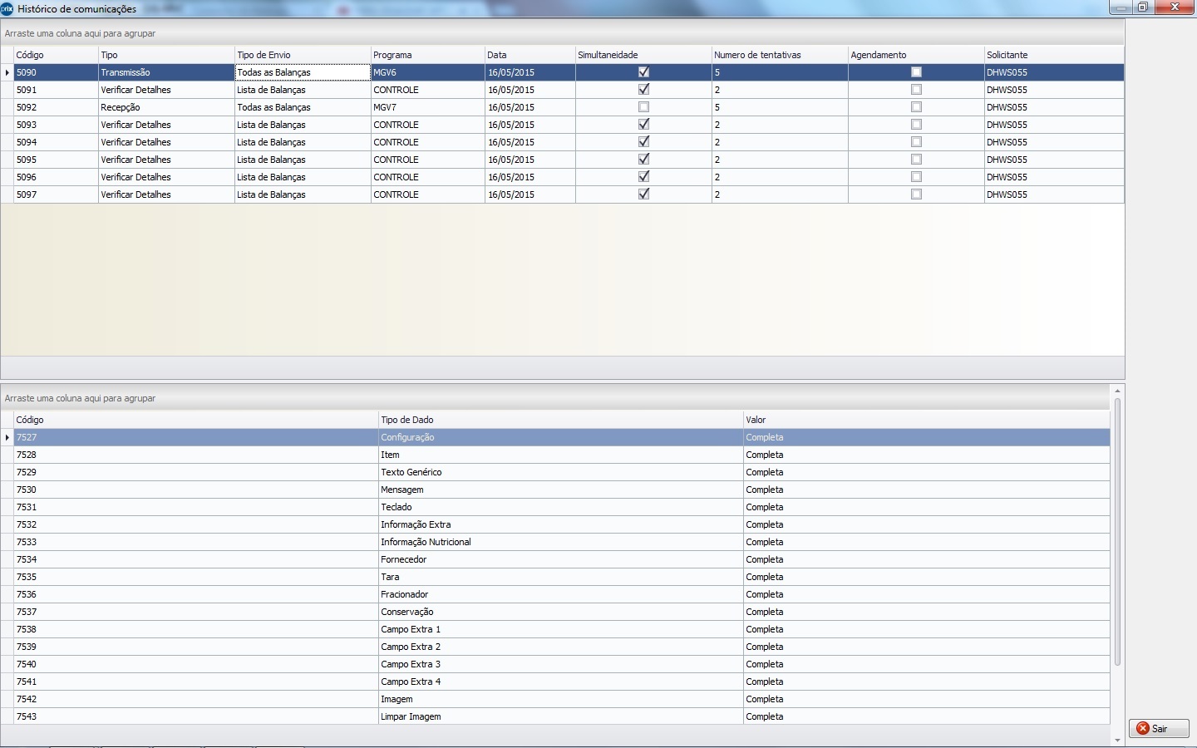Screen dimensions: 1197x748
Task: Toggle Agendamento checkbox for row 5097
Action: tap(916, 194)
